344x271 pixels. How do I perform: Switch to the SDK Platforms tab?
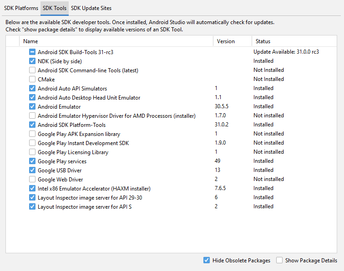coord(21,8)
